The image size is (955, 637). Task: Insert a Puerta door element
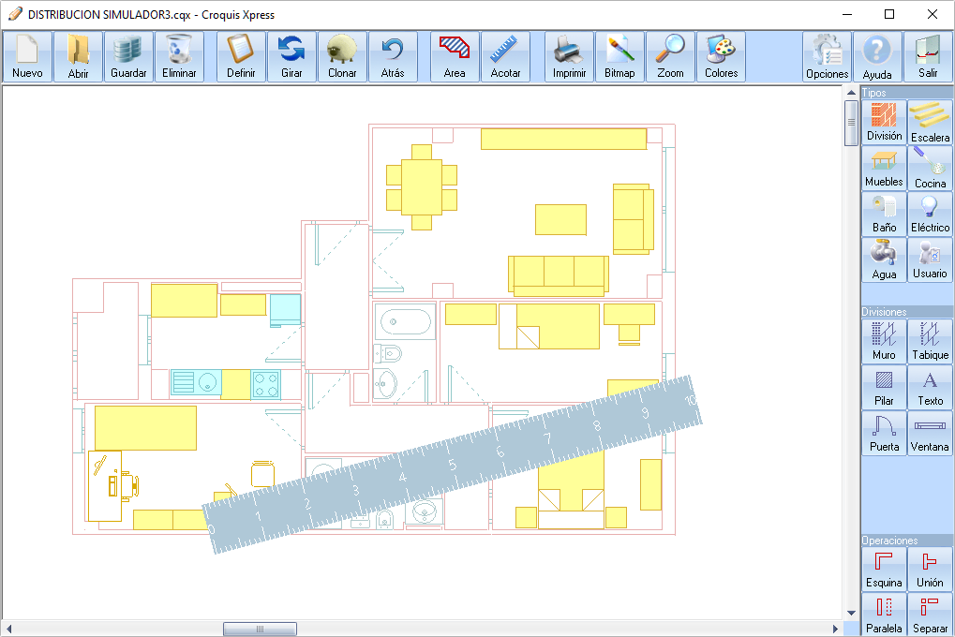(884, 434)
